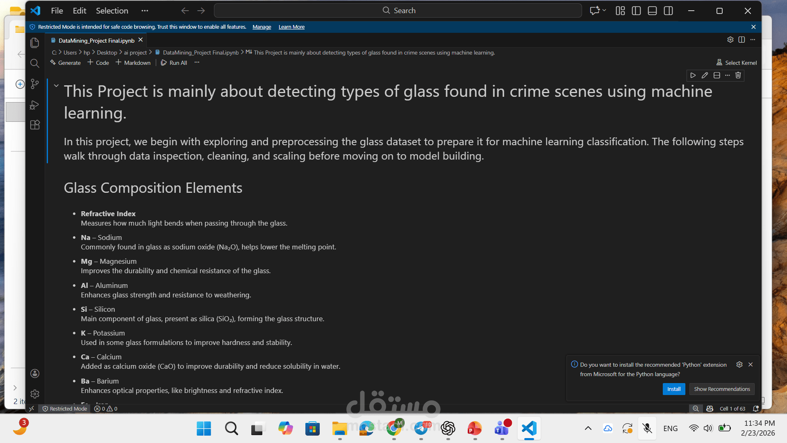Show hidden tray icons chevron

click(588, 428)
